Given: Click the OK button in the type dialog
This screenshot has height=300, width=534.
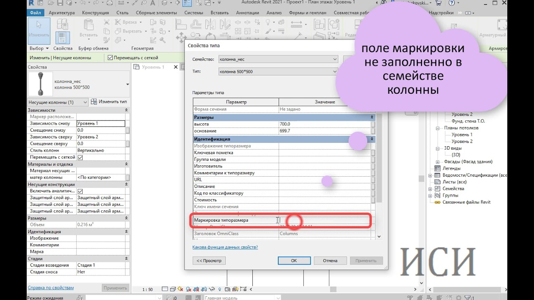Looking at the screenshot, I should click(294, 260).
